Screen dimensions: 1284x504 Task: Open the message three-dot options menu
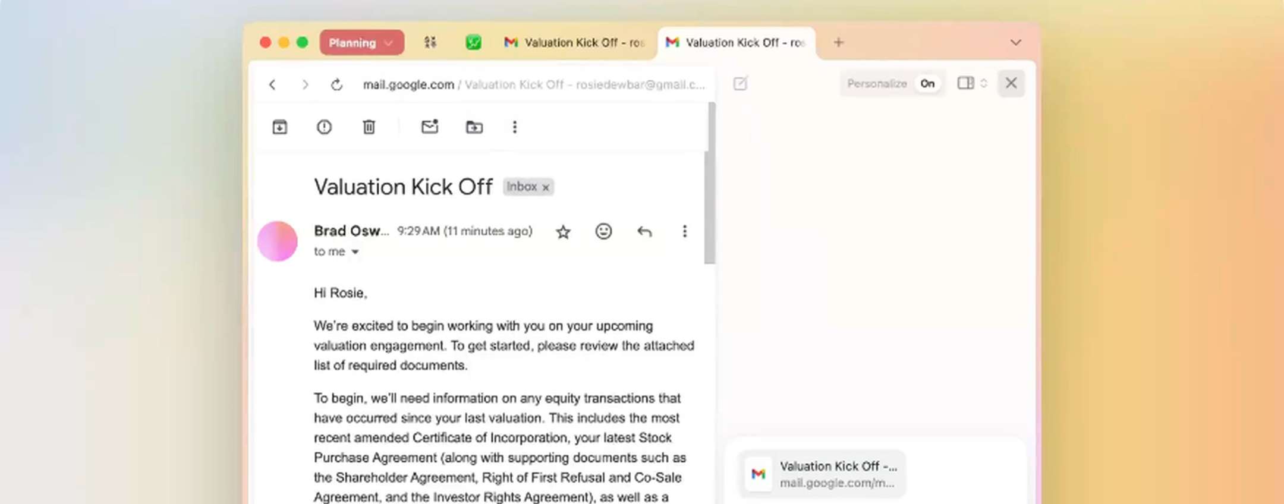(684, 231)
